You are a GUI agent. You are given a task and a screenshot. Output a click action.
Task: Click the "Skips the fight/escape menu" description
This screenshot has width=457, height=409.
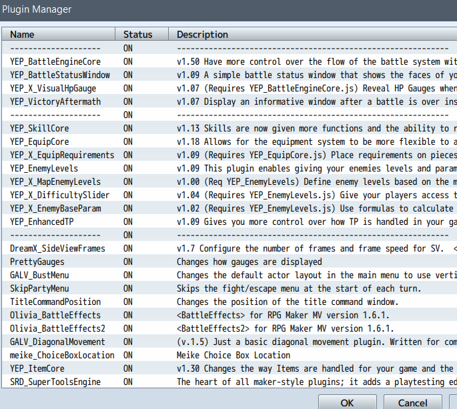[x=299, y=289]
